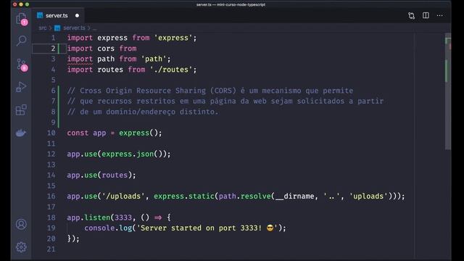This screenshot has width=464, height=261.
Task: Open the breadcrumb ellipsis symbol segment
Action: point(94,28)
